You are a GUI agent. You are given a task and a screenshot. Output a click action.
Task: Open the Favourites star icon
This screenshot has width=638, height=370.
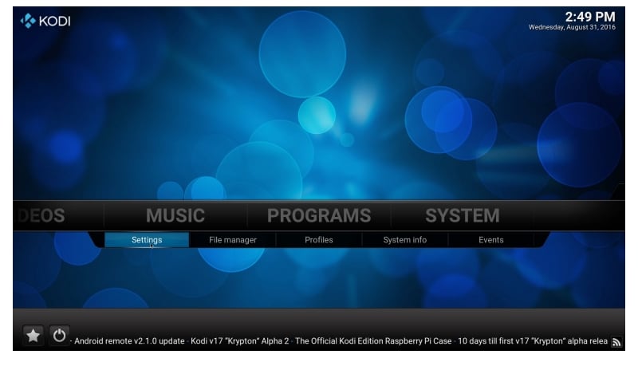pyautogui.click(x=33, y=336)
